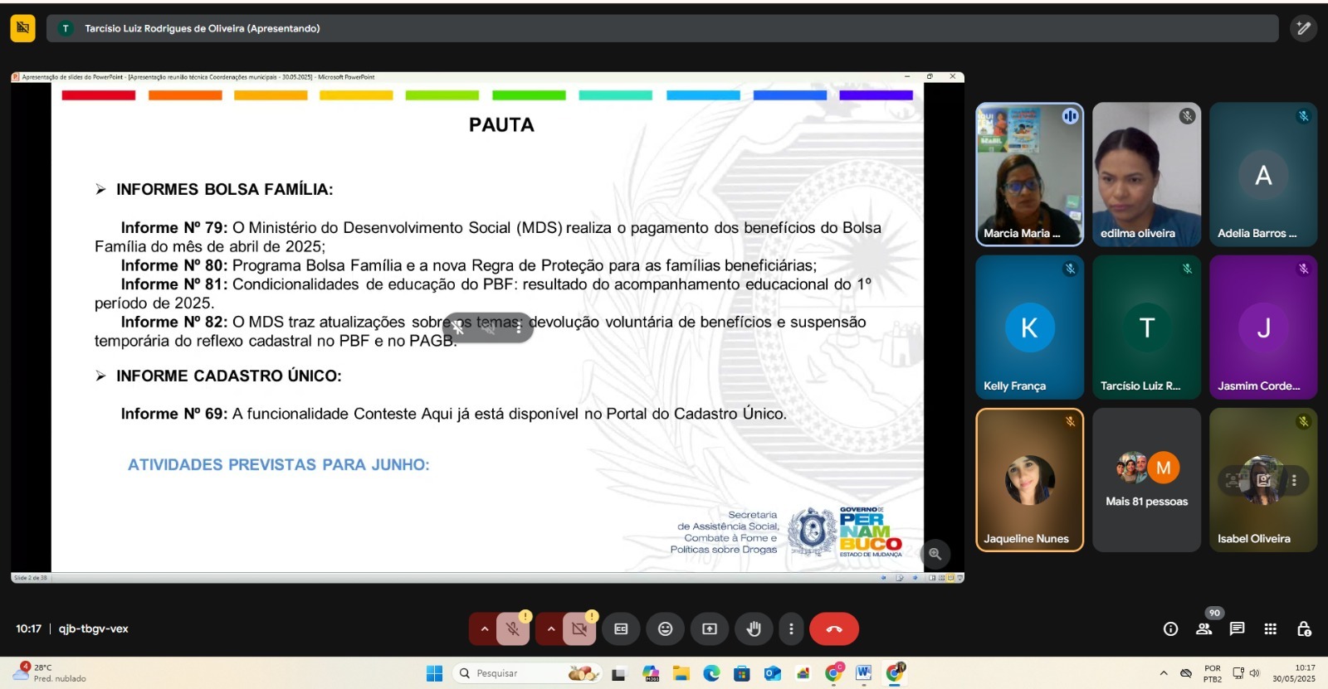Open the activities grid icon
The image size is (1328, 689).
tap(1270, 629)
